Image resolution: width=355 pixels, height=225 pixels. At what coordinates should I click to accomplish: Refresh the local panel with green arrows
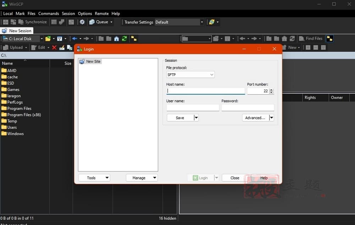pos(124,39)
